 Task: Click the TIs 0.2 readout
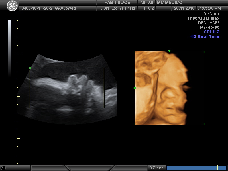[147, 8]
